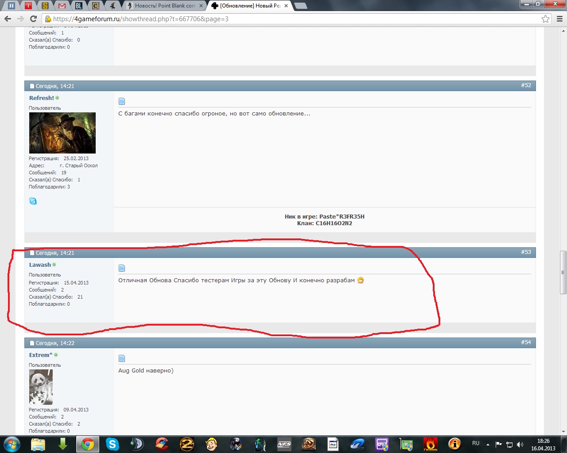Image resolution: width=567 pixels, height=453 pixels.
Task: Bookmark this page with the star icon
Action: (545, 19)
